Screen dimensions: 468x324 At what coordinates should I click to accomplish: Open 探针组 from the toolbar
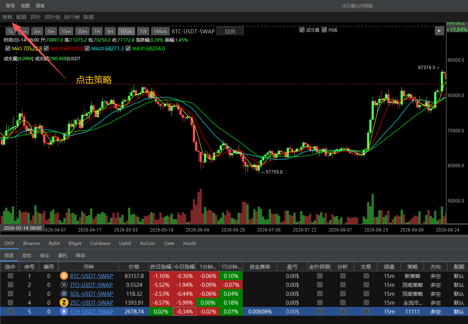[x=52, y=17]
